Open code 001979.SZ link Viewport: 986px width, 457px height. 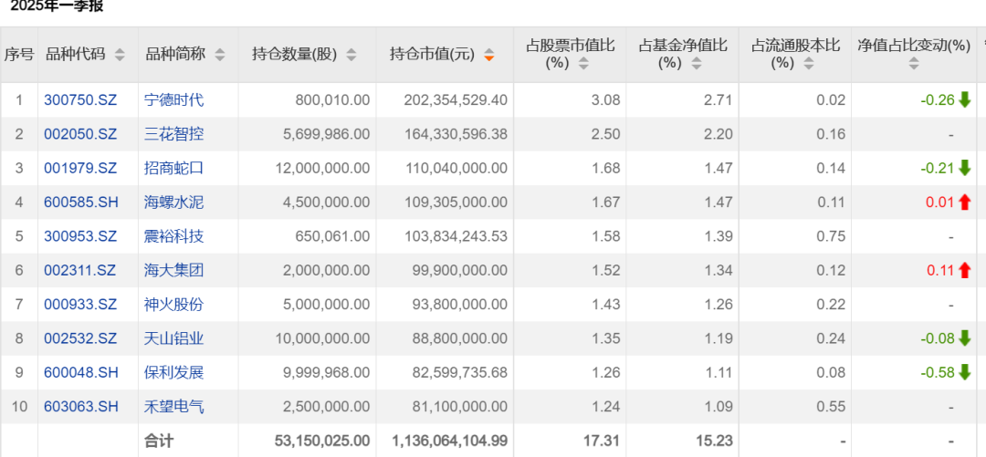[80, 168]
